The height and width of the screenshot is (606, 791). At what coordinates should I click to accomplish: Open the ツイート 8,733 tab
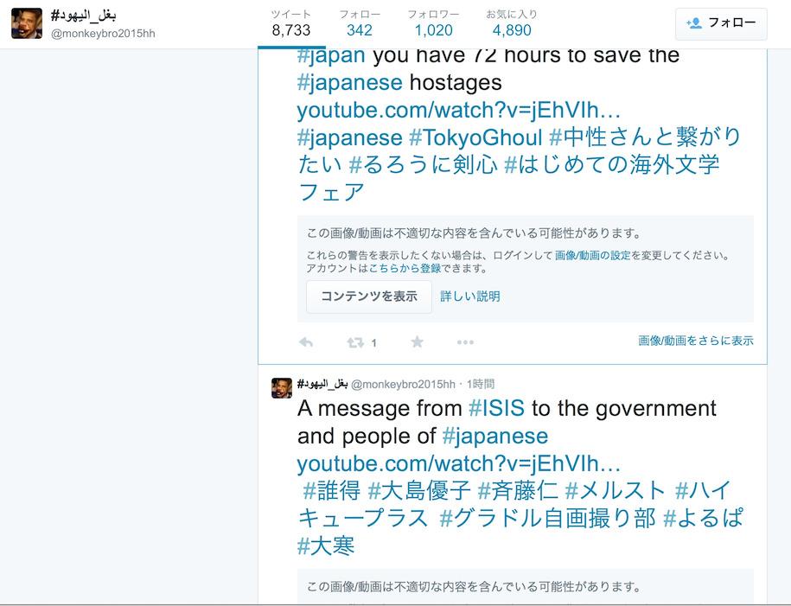pos(291,23)
